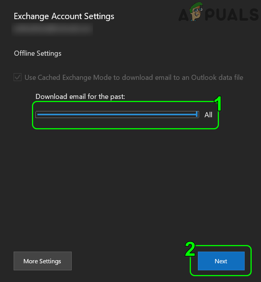
Task: Click the middle of the download email slider track
Action: click(117, 115)
